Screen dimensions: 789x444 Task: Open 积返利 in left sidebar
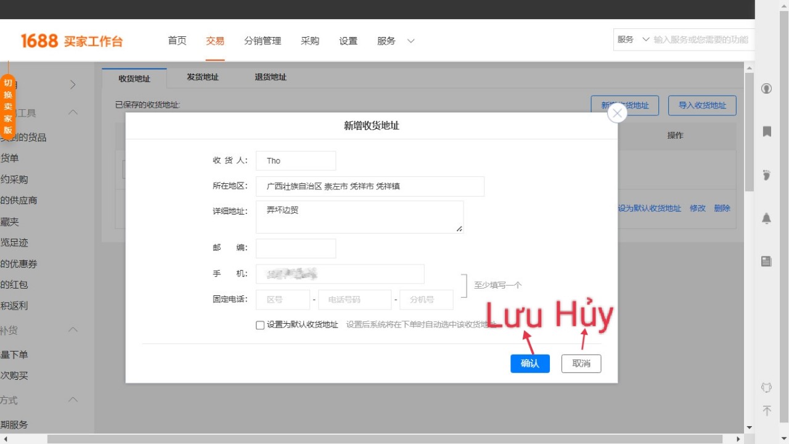(14, 305)
